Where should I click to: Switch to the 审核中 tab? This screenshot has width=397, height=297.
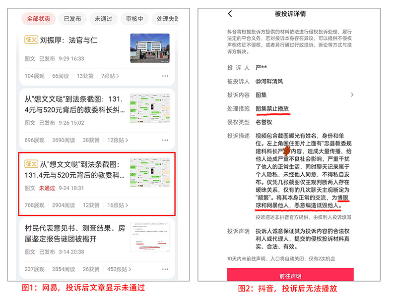pos(134,19)
